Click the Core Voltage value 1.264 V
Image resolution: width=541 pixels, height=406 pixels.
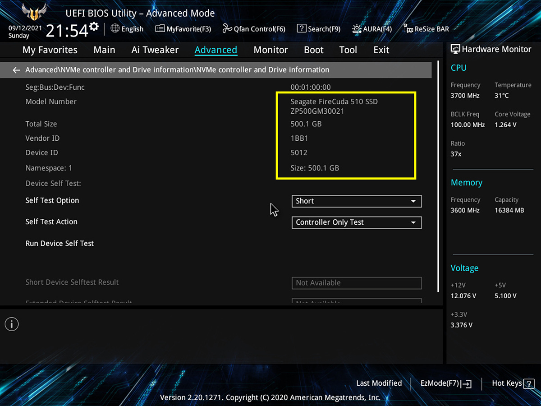[x=505, y=125]
